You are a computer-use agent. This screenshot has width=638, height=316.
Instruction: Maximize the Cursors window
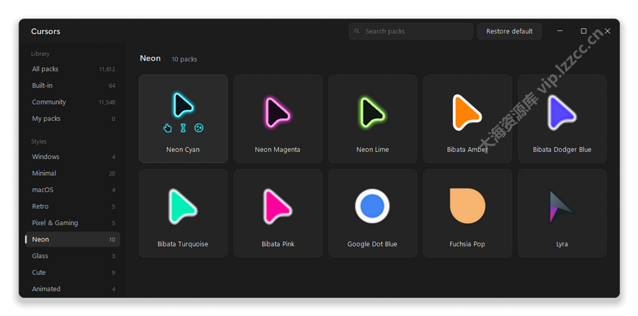pyautogui.click(x=584, y=31)
